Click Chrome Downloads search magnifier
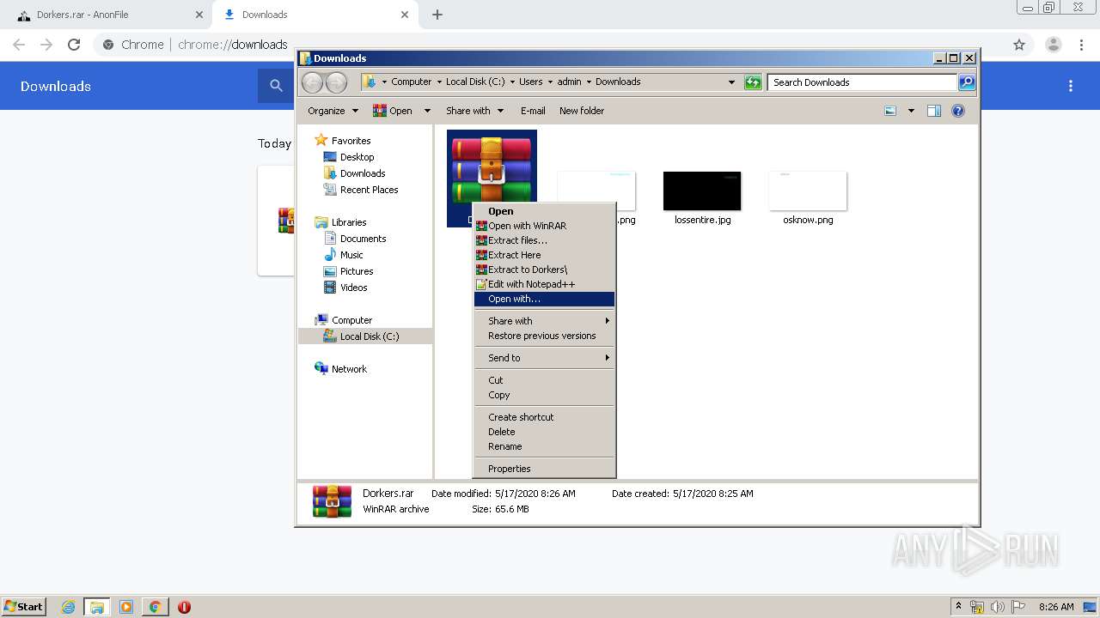 (x=276, y=86)
